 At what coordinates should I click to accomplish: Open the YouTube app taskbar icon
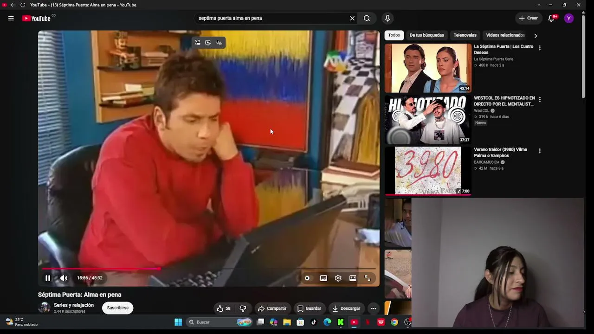pos(354,322)
